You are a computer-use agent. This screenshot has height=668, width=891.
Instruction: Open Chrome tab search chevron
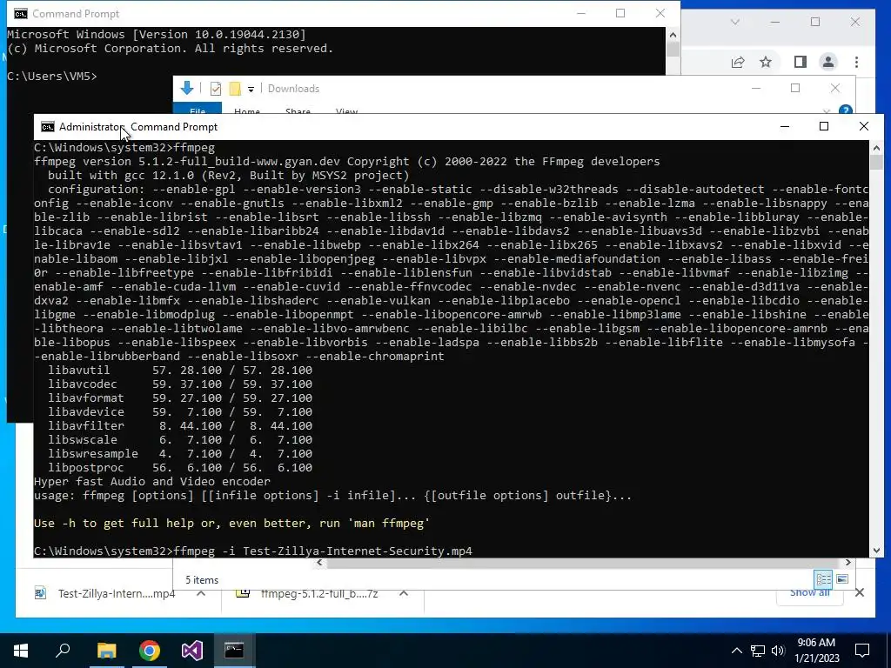[x=734, y=22]
